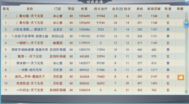Close the battlefield panel with X
Image resolution: width=189 pixels, height=104 pixels.
[187, 2]
